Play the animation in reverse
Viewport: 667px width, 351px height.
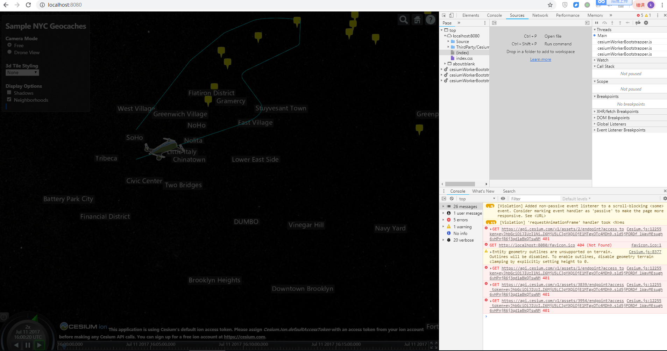pyautogui.click(x=16, y=345)
